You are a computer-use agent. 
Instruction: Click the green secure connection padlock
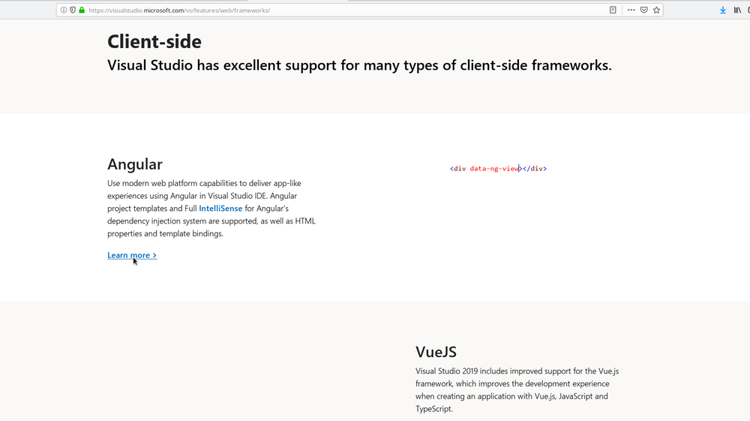(82, 11)
